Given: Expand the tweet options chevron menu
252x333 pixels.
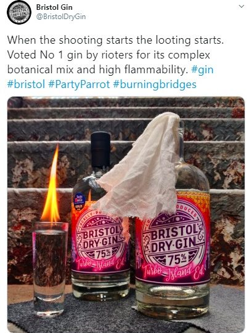Looking at the screenshot, I should [x=242, y=7].
